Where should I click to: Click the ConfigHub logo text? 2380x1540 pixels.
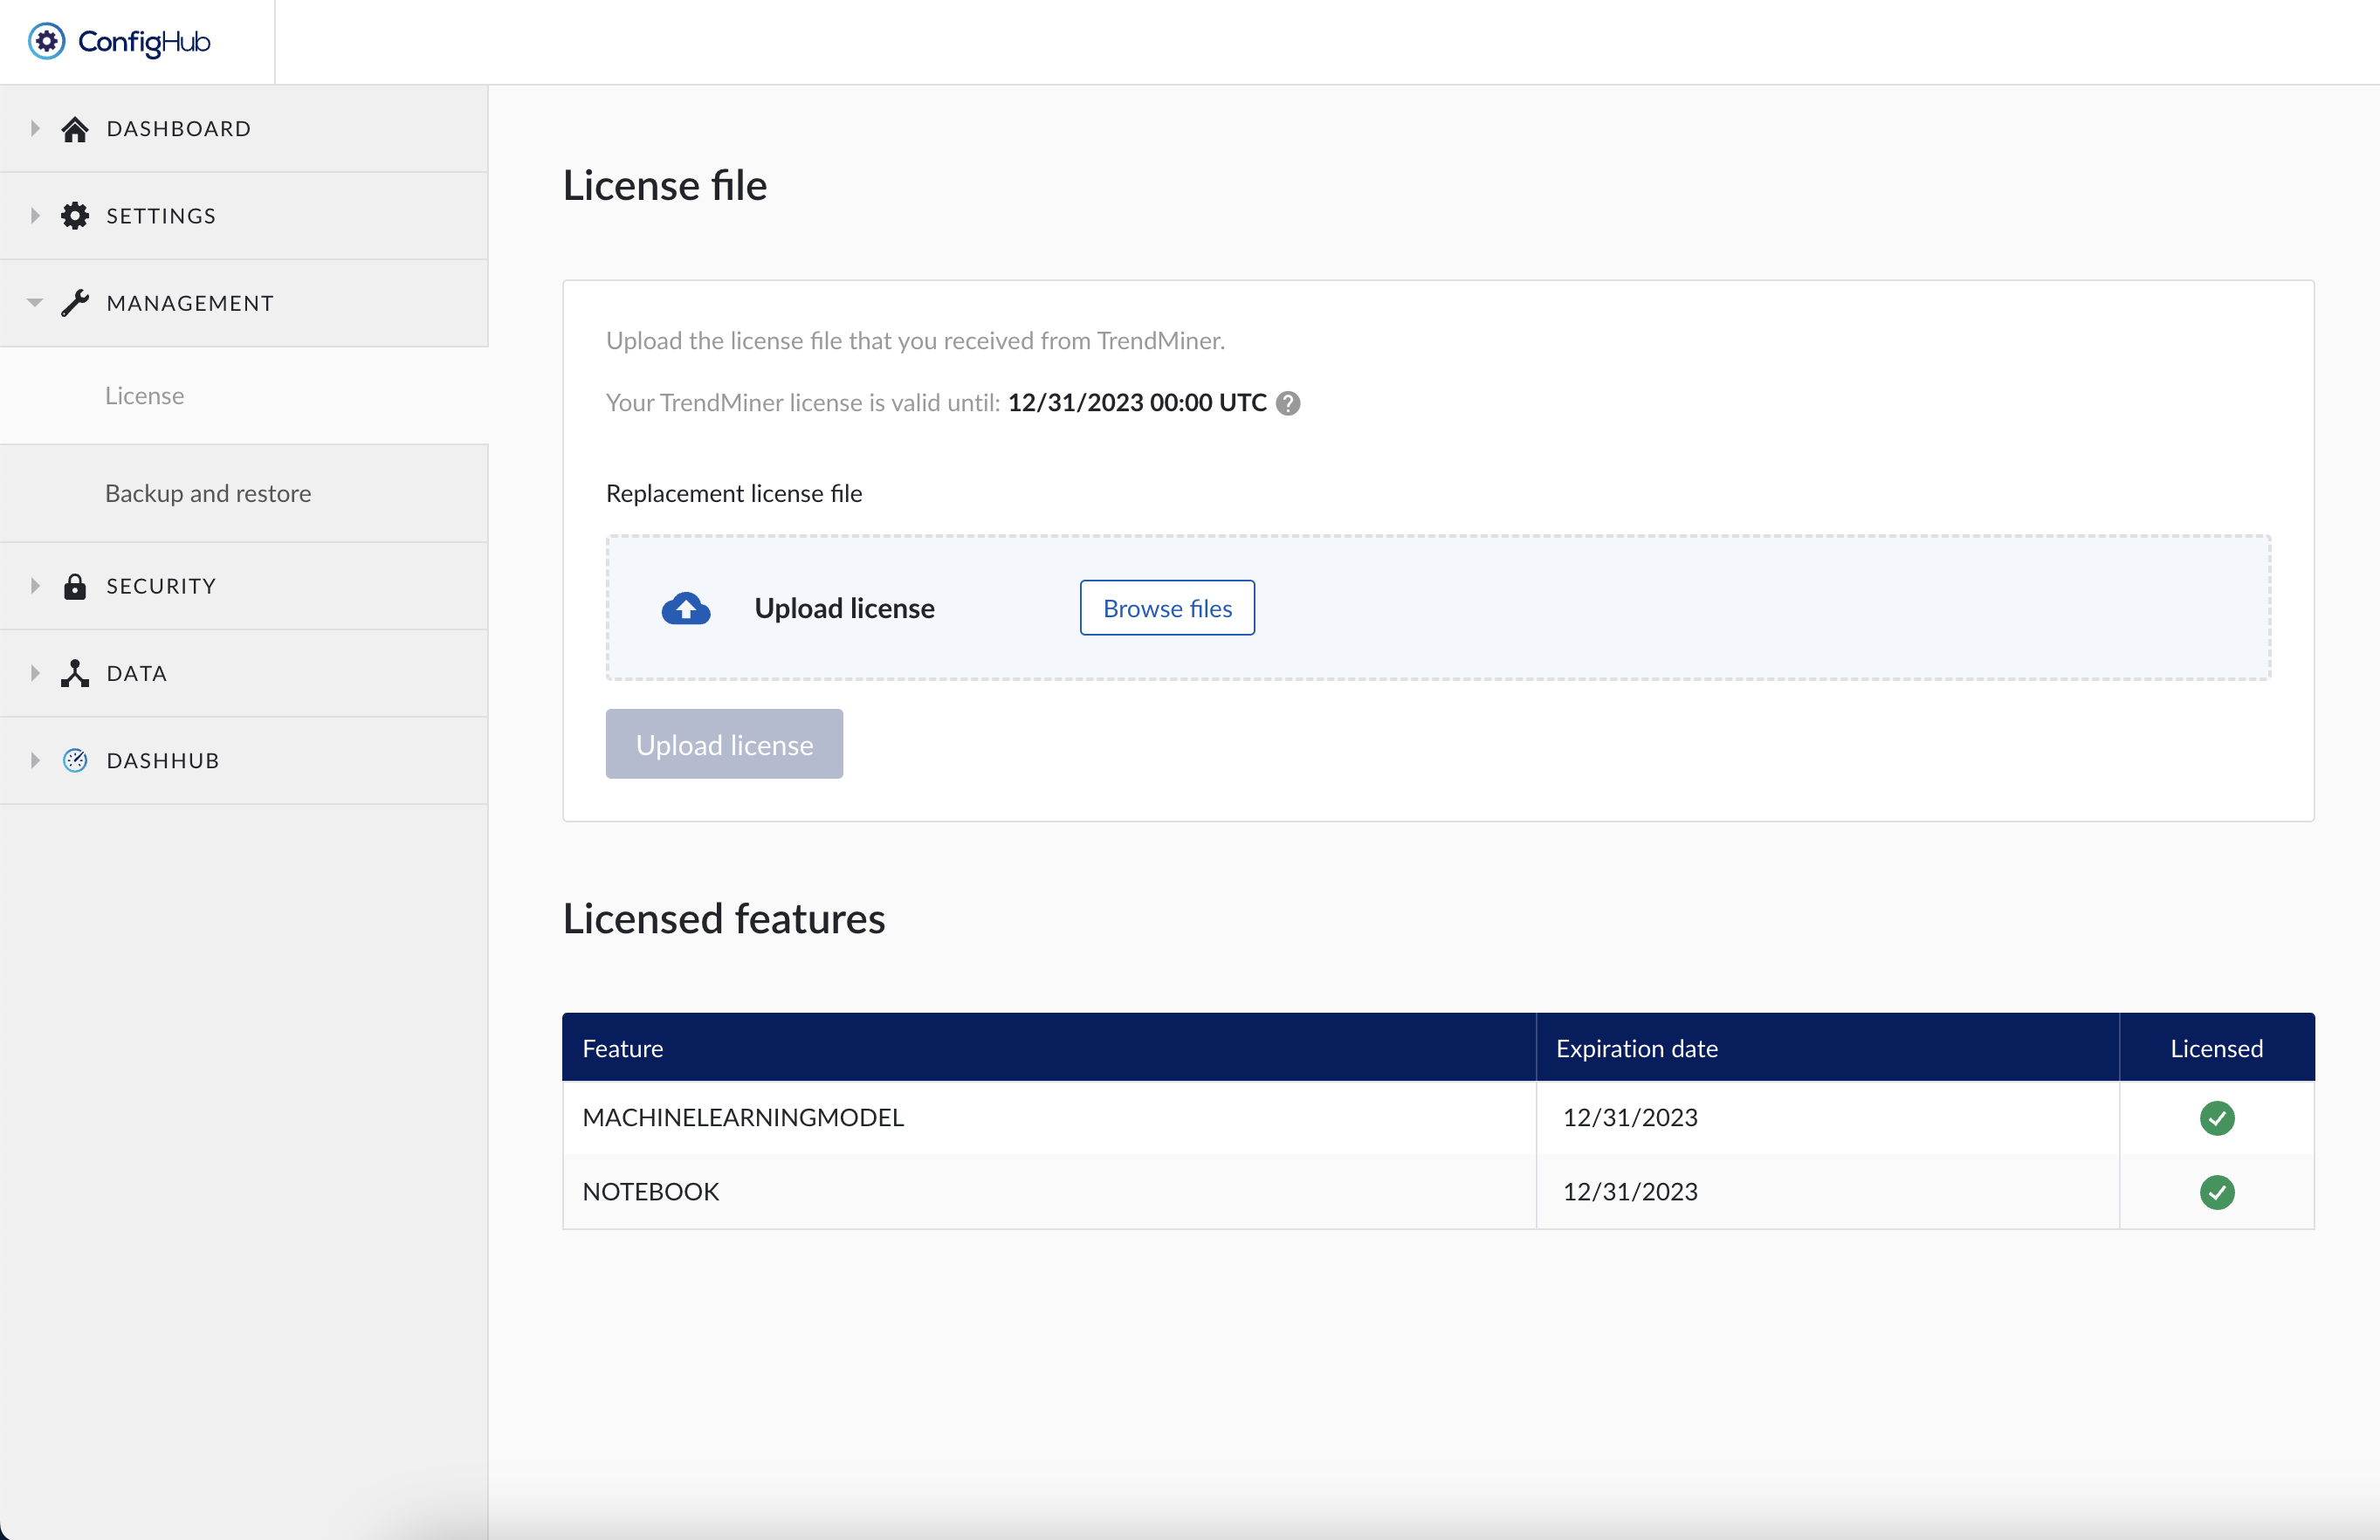click(x=144, y=42)
